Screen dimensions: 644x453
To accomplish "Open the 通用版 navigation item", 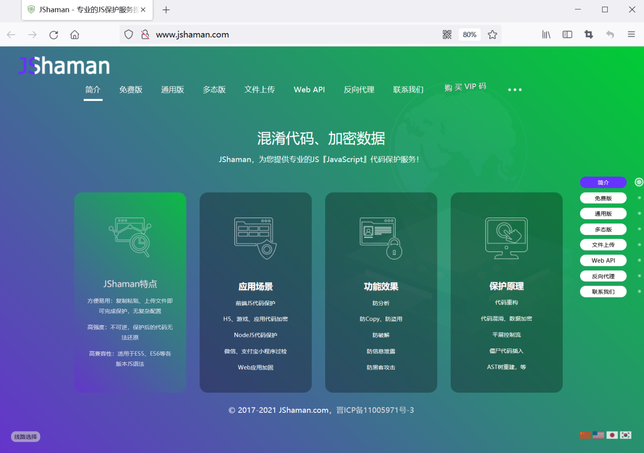I will coord(173,90).
